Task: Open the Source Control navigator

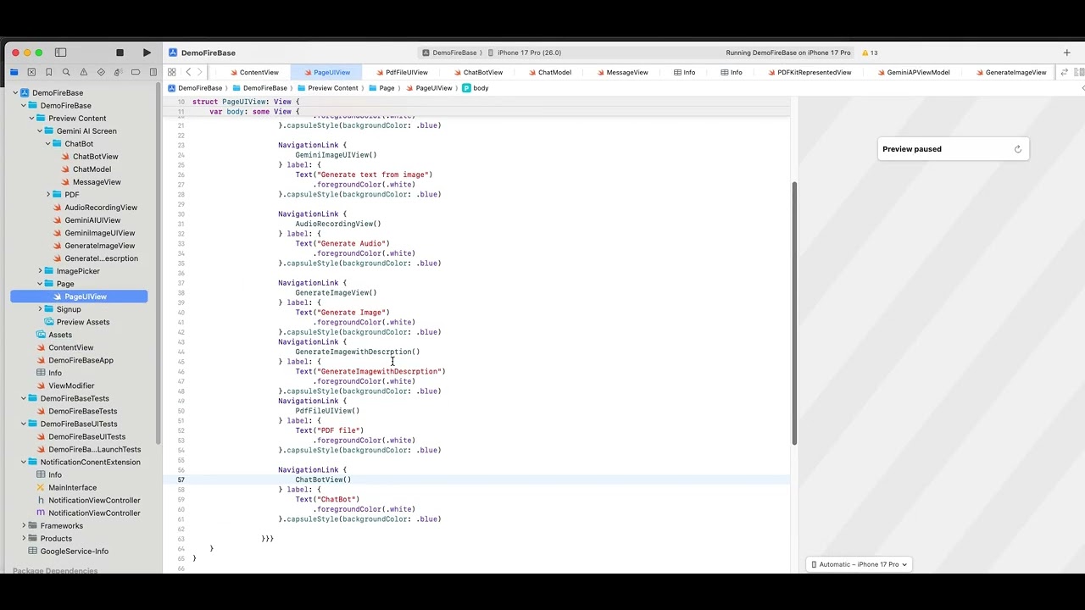Action: click(x=31, y=72)
